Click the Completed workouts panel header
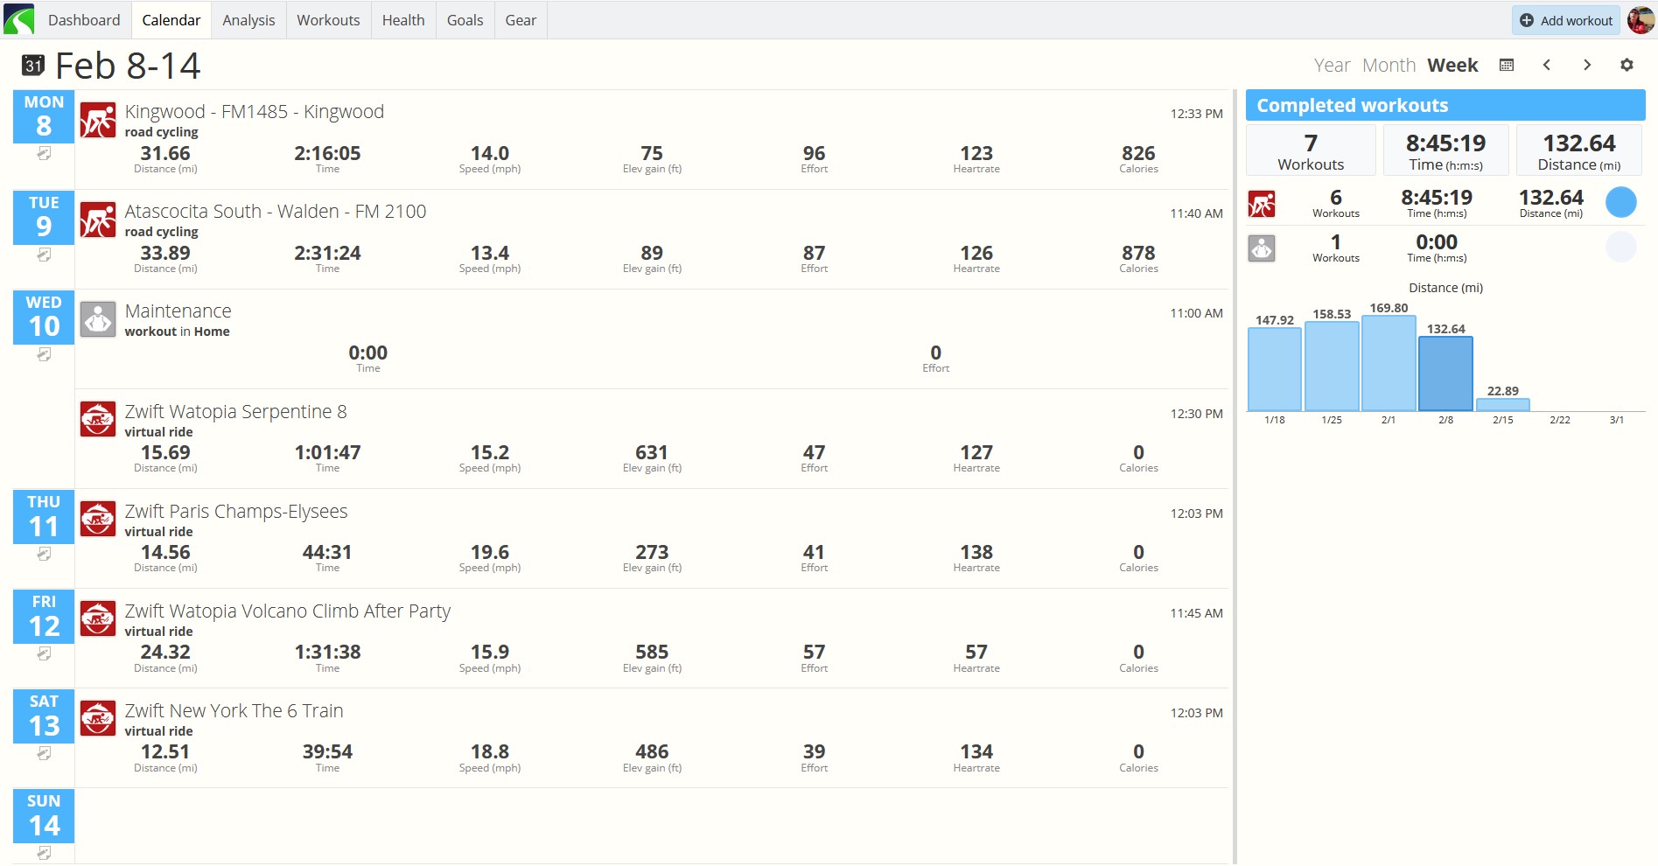The height and width of the screenshot is (866, 1658). click(1445, 105)
